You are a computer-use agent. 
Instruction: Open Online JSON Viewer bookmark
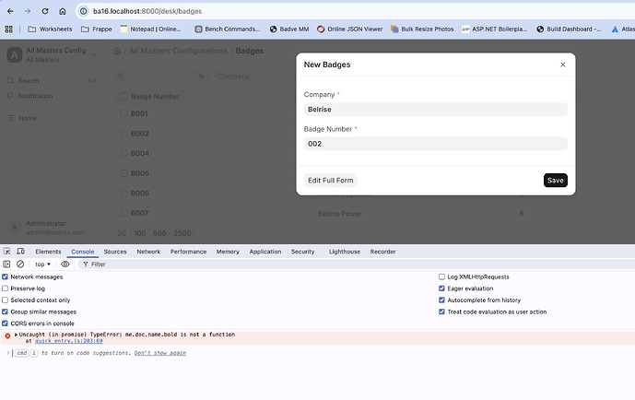click(x=350, y=29)
